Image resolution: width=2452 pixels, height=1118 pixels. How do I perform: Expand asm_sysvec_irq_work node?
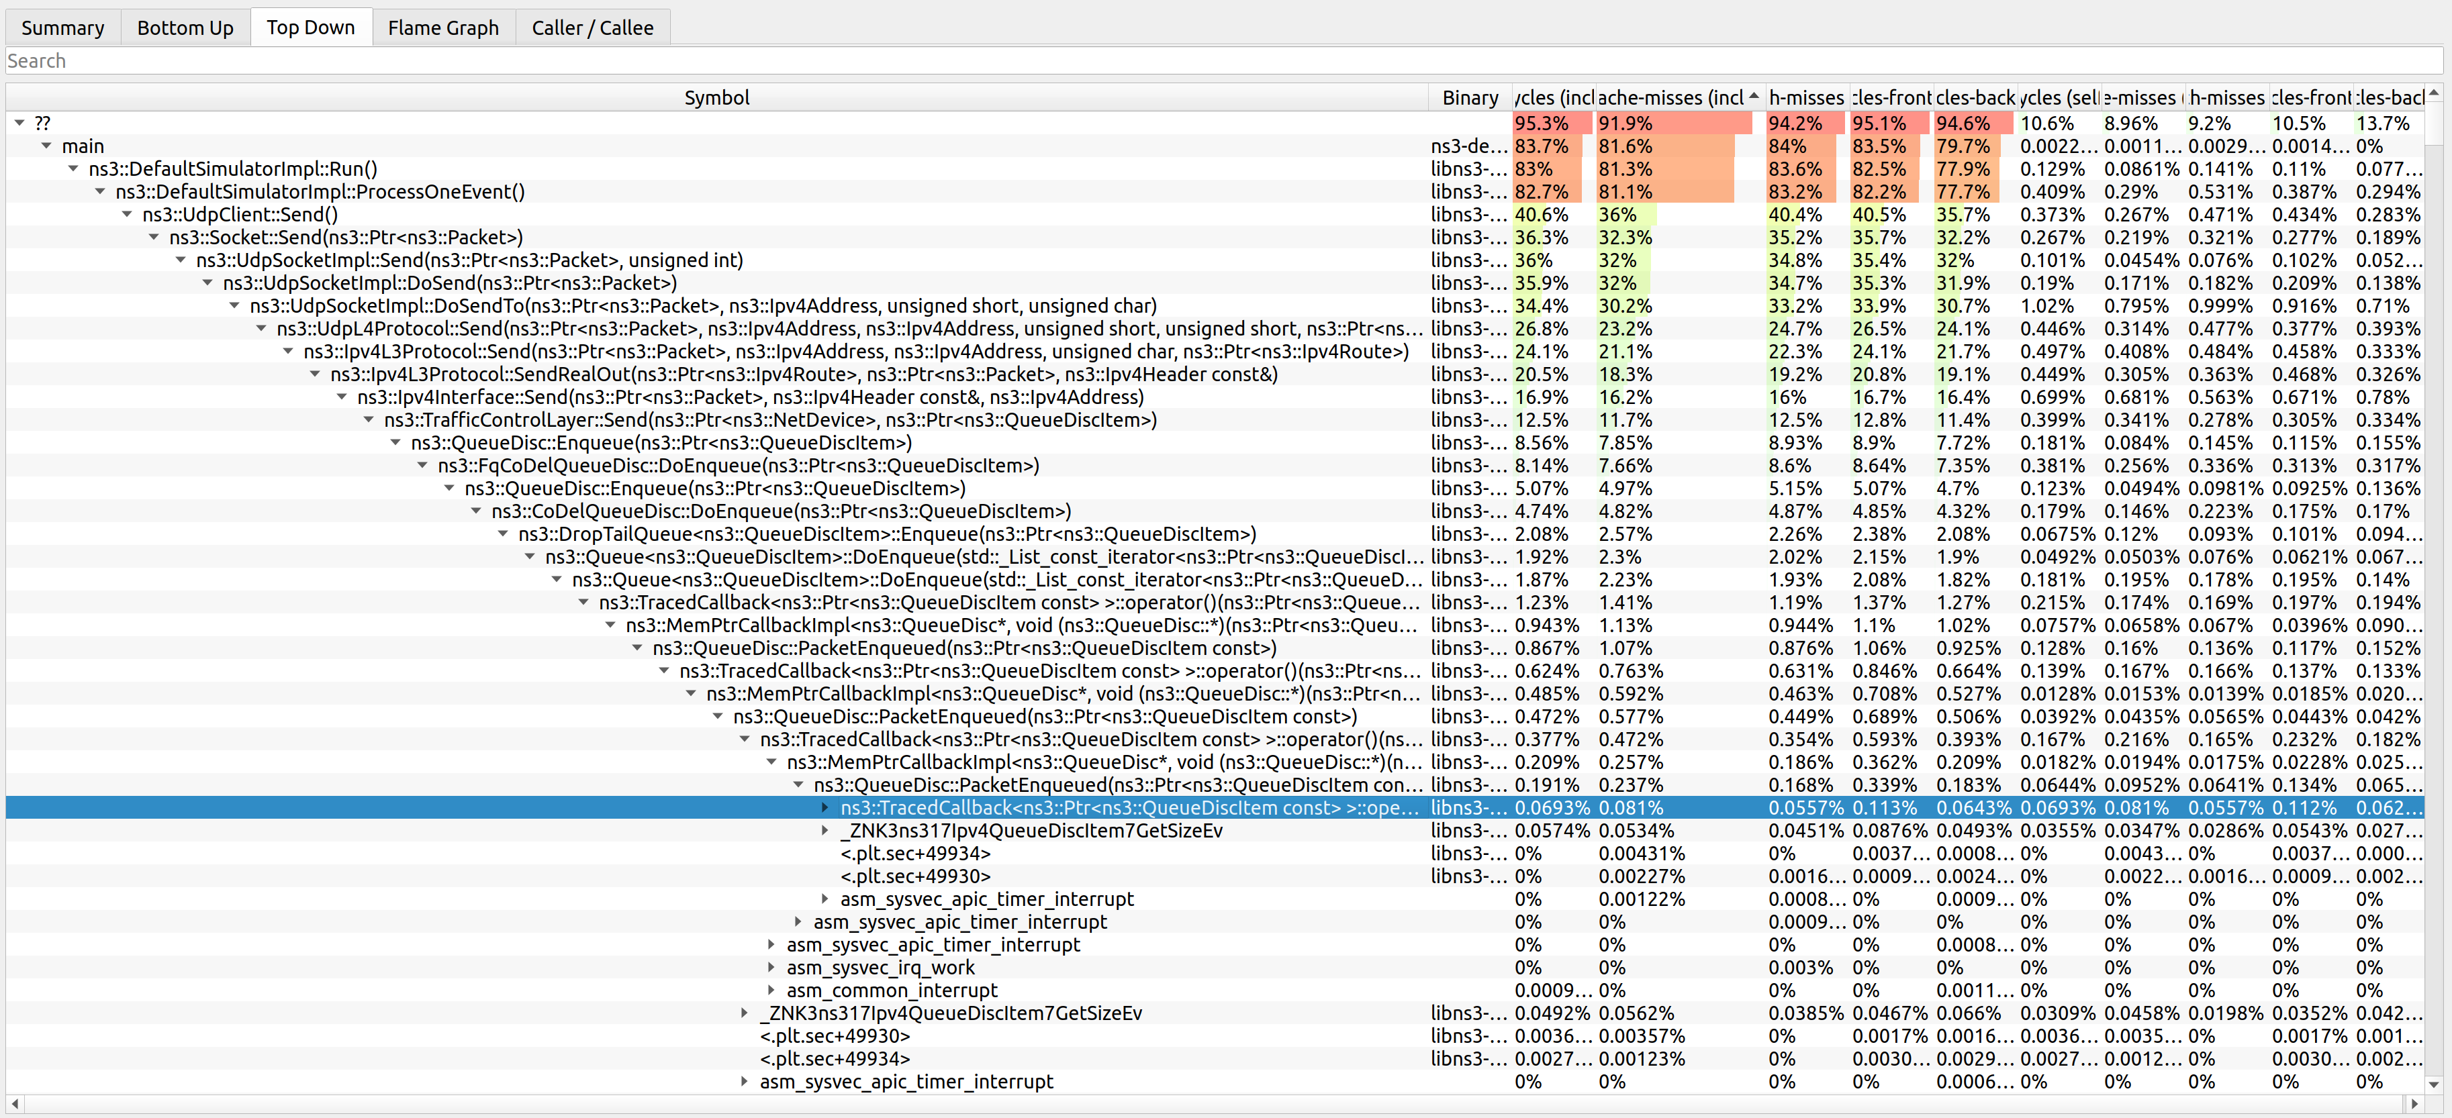pyautogui.click(x=772, y=968)
